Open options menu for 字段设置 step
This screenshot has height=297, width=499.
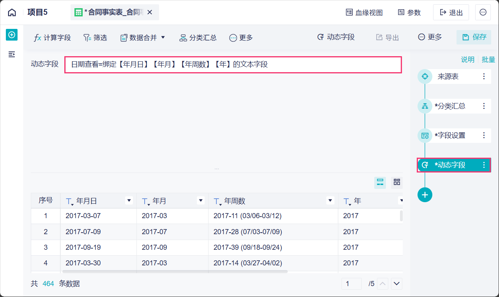point(484,135)
